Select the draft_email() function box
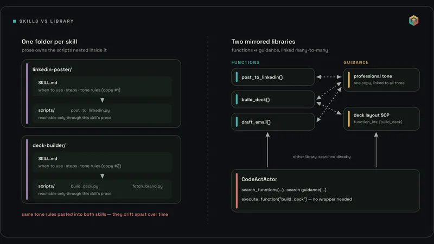 273,121
